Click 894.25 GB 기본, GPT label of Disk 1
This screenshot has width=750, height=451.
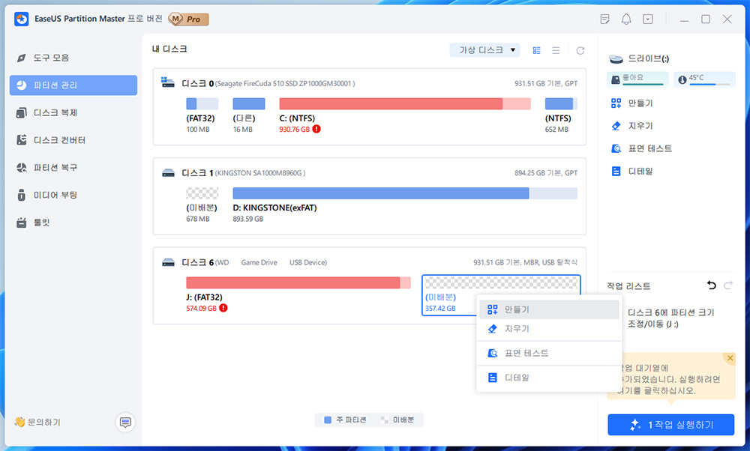546,173
